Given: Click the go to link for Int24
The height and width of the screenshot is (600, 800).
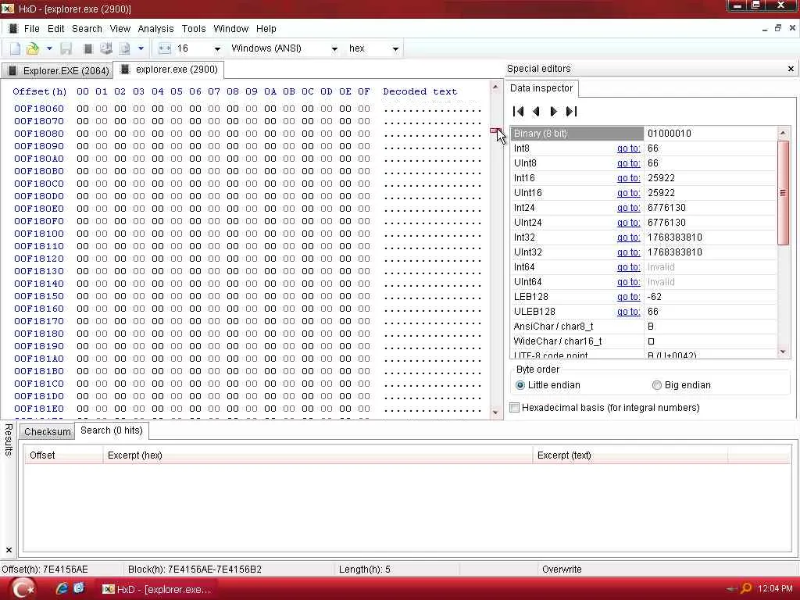Looking at the screenshot, I should [628, 208].
